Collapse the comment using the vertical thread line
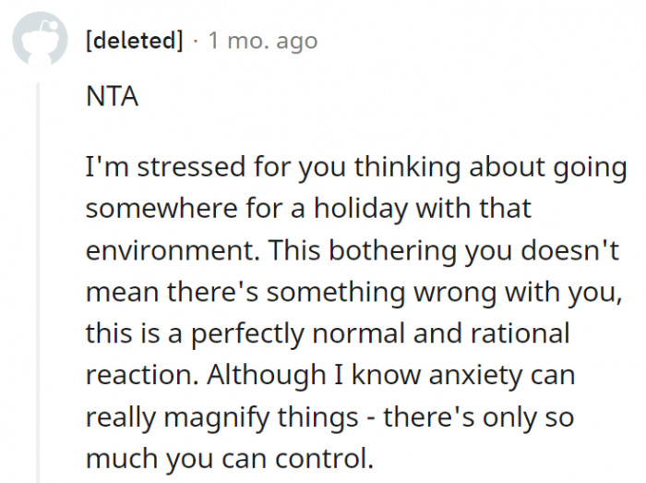 click(x=39, y=277)
